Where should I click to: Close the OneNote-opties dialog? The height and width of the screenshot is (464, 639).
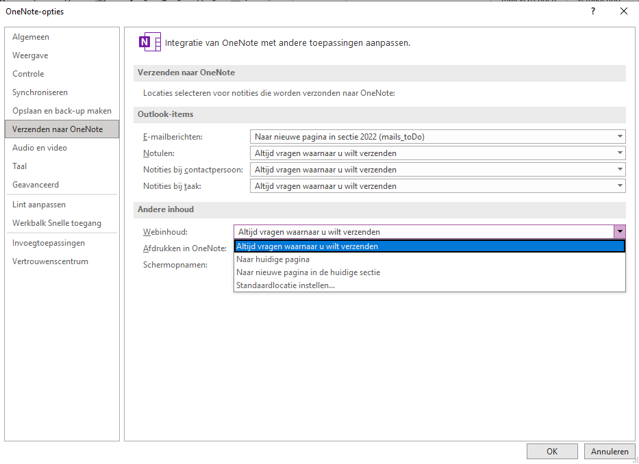pyautogui.click(x=623, y=12)
